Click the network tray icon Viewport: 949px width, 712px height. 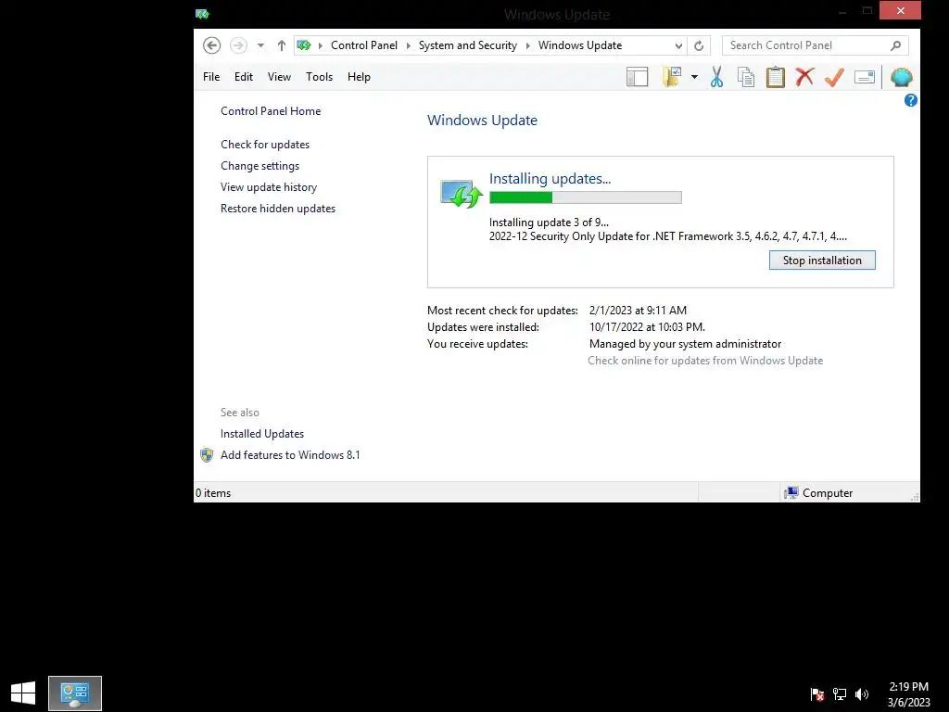[840, 694]
